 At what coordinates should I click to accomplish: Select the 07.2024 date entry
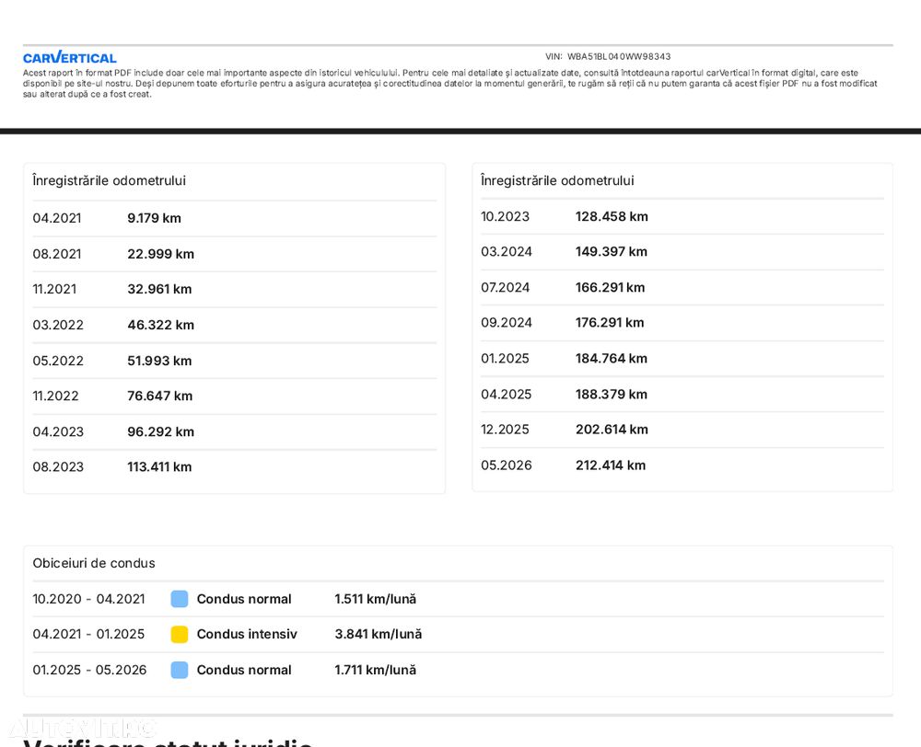click(x=505, y=288)
